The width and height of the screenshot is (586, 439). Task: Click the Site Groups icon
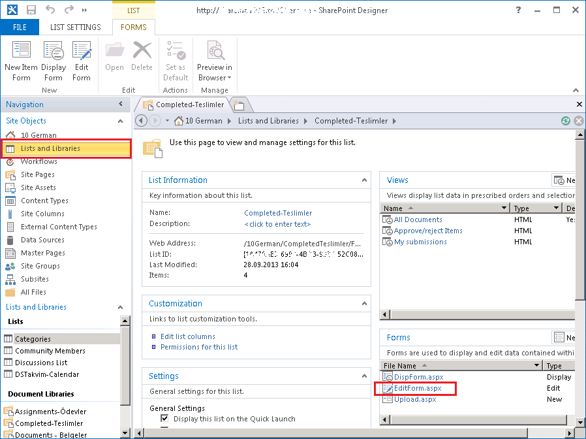(x=10, y=266)
